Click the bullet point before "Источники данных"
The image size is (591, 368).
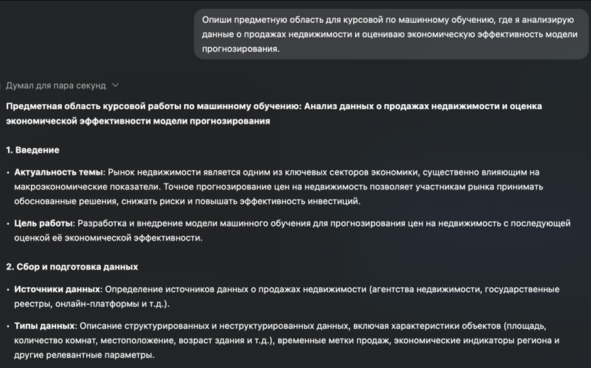pyautogui.click(x=8, y=290)
